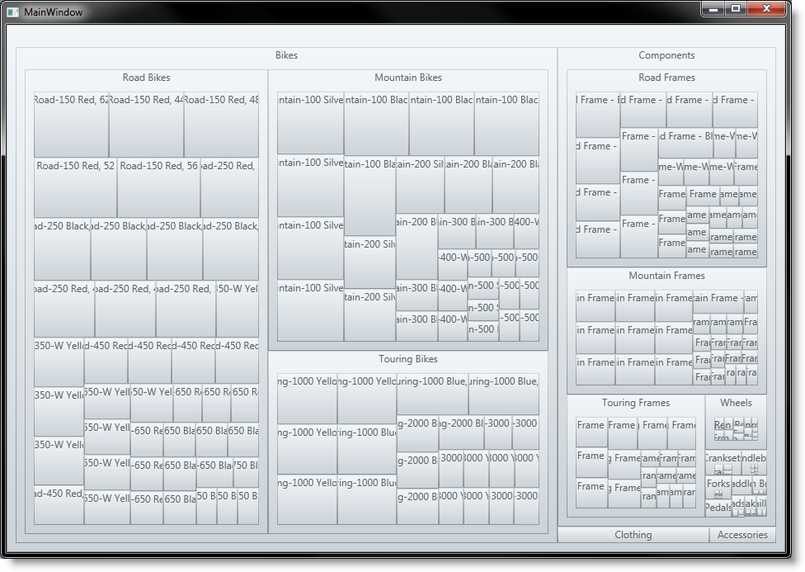The height and width of the screenshot is (572, 805).
Task: Click the Road Frames group header
Action: pyautogui.click(x=666, y=78)
